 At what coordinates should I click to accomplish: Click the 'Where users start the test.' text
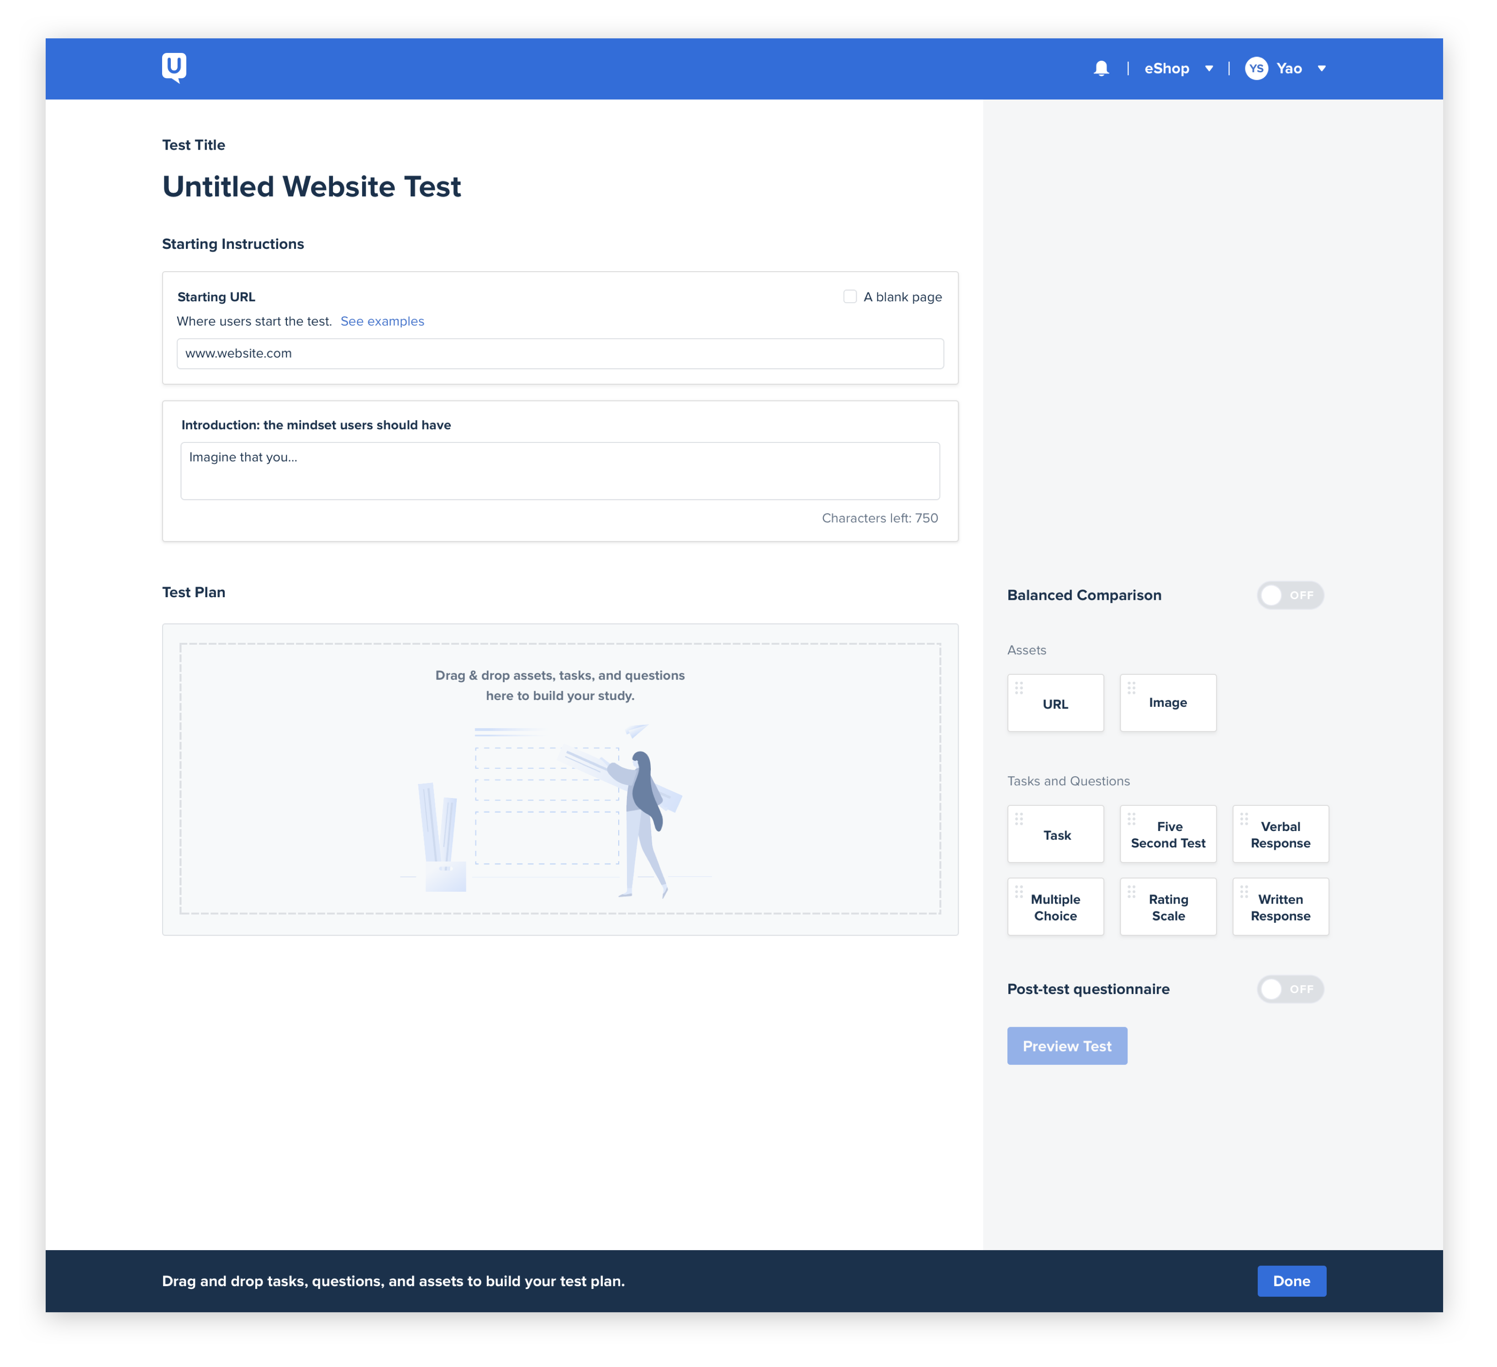pyautogui.click(x=254, y=321)
